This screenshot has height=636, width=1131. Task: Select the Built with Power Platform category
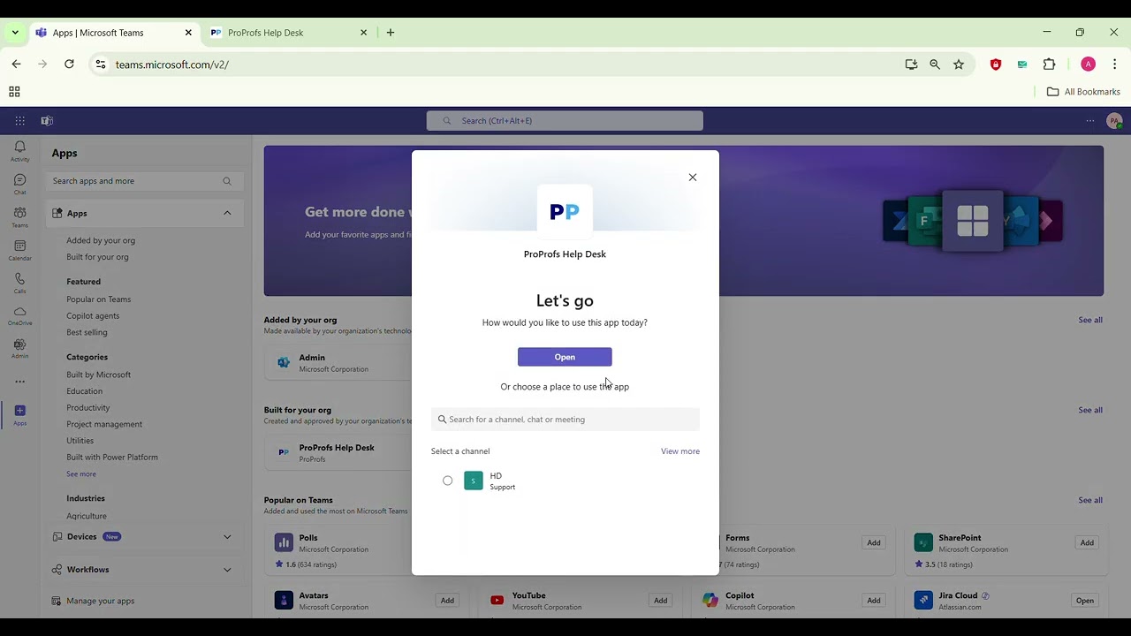(112, 458)
